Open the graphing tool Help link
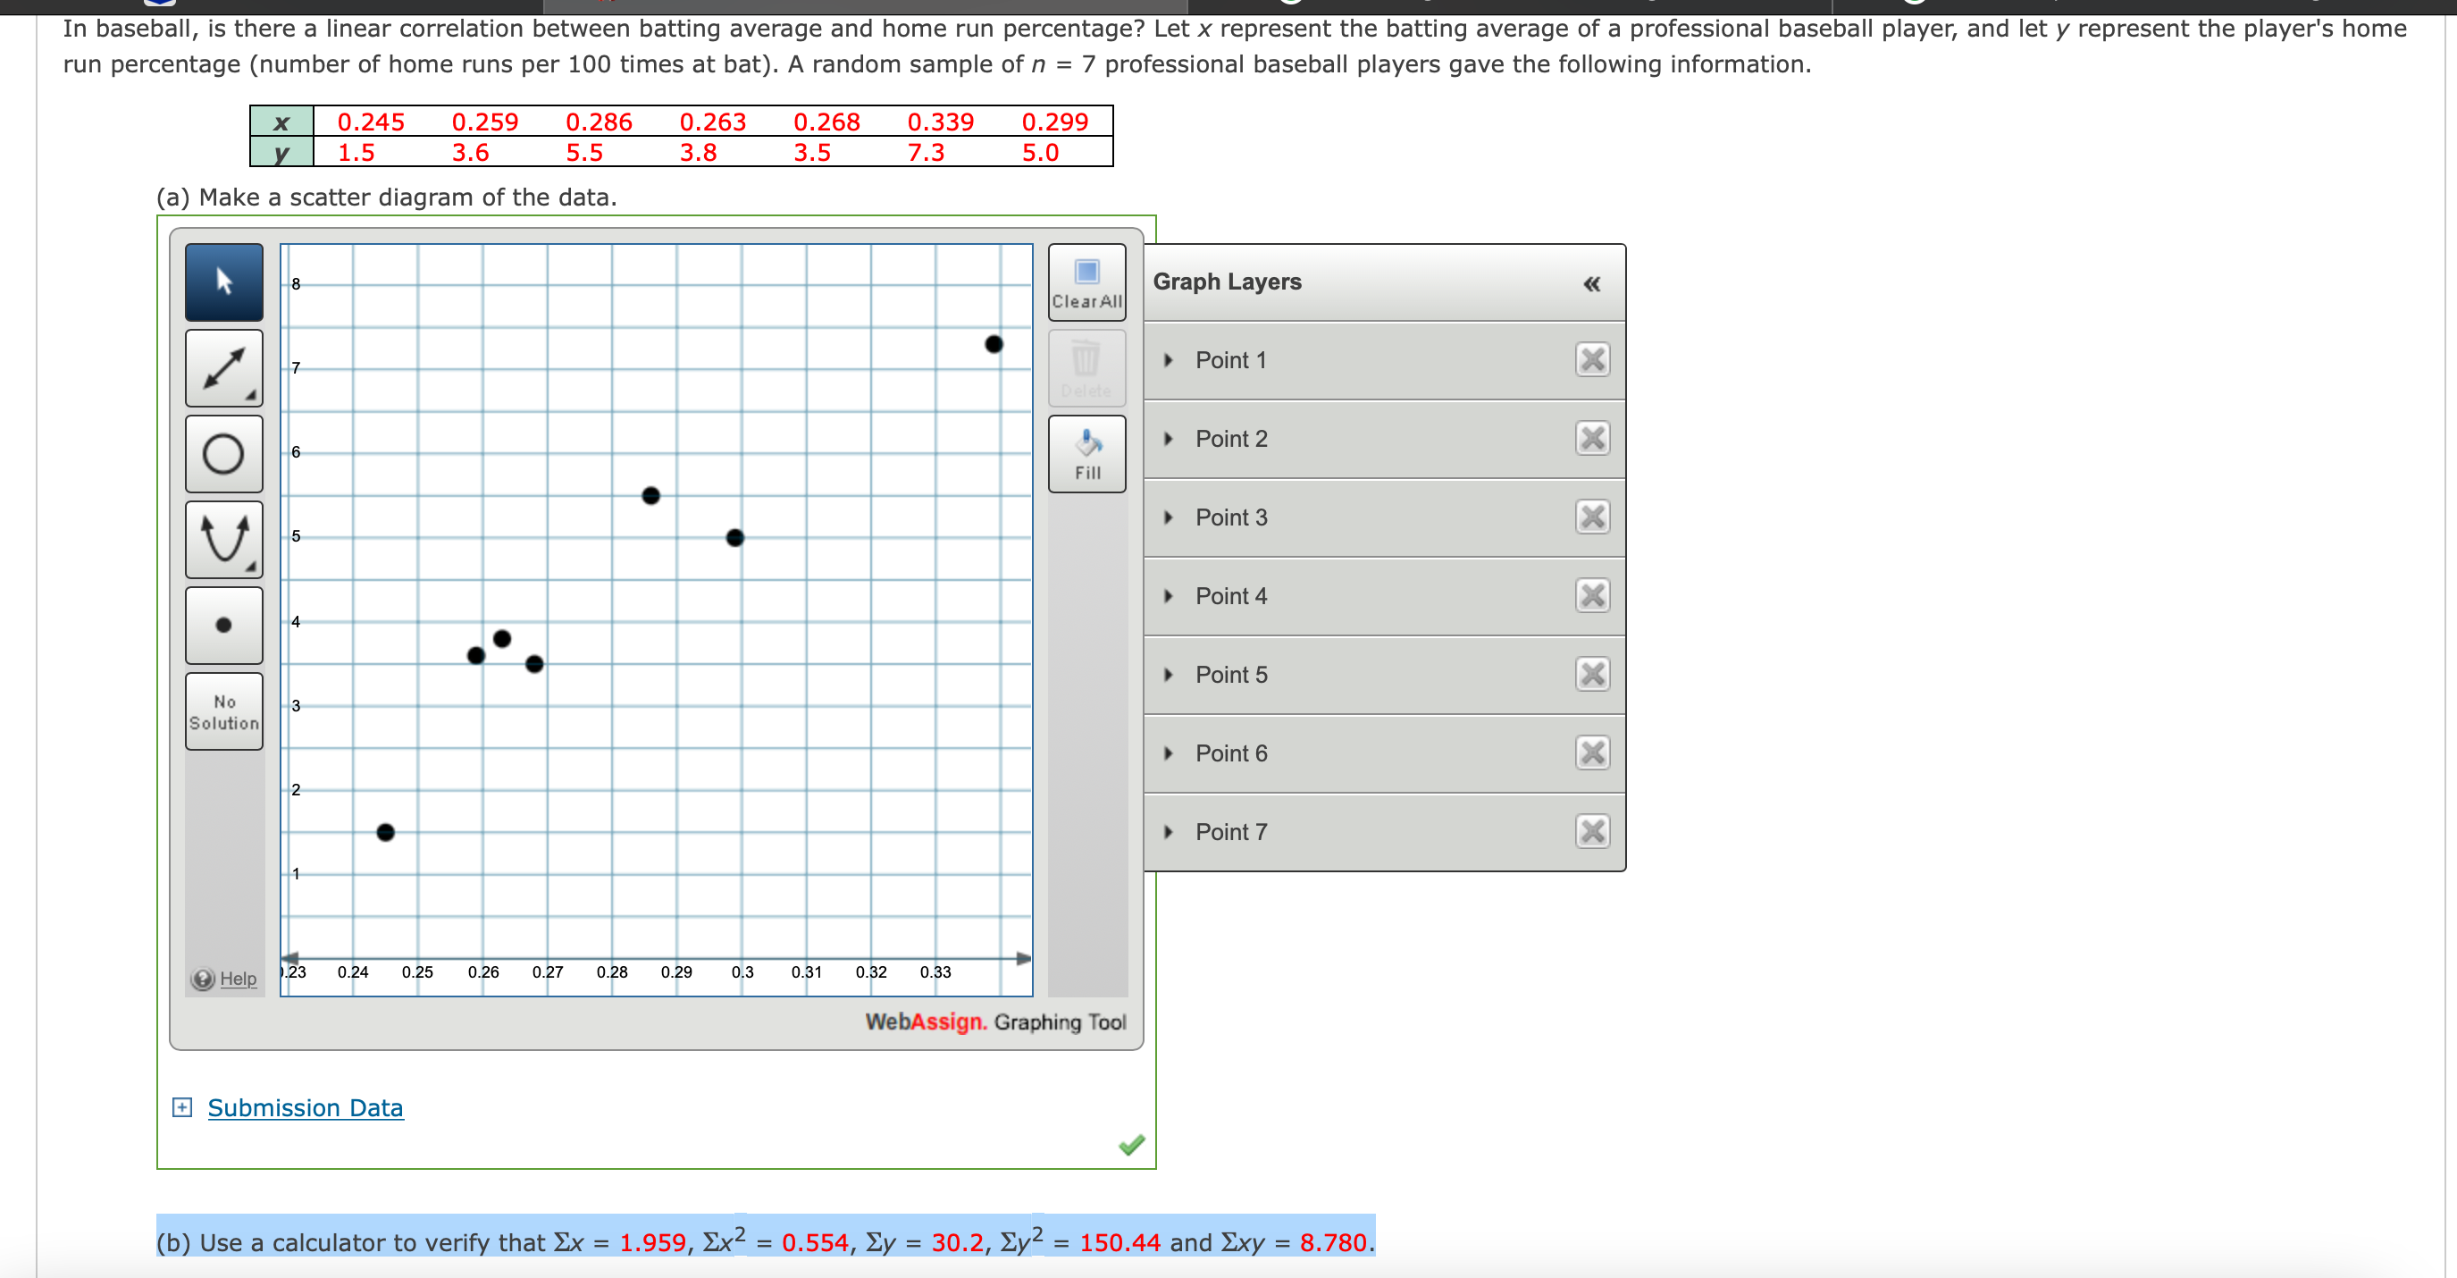 click(238, 979)
